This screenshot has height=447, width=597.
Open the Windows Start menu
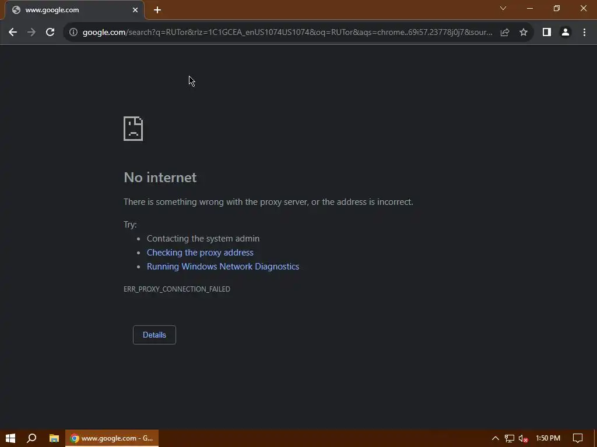click(10, 438)
